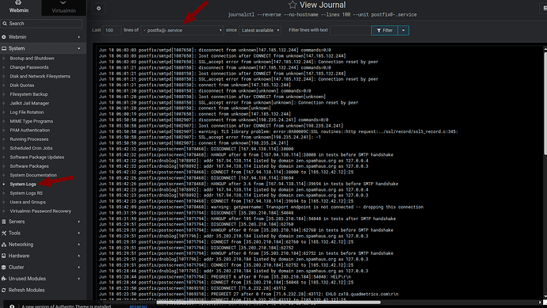This screenshot has width=547, height=308.
Task: Focus the Last lines count field
Action: click(112, 30)
